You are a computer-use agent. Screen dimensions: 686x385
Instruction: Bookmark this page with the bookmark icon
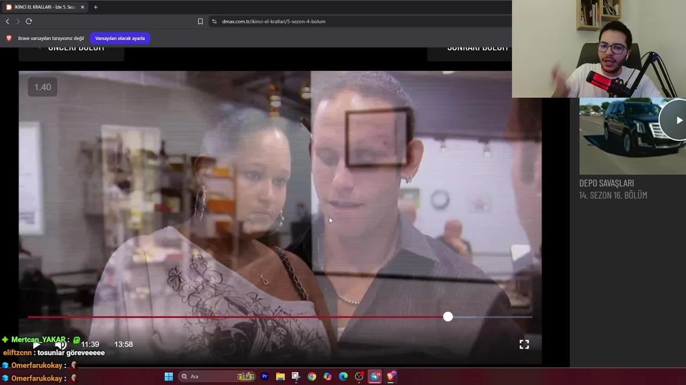pos(200,21)
